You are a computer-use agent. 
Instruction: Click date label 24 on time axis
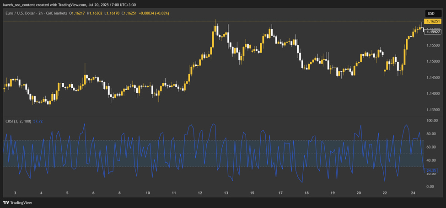413,193
